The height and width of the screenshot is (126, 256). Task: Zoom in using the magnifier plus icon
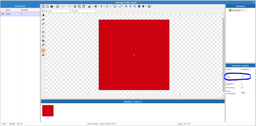click(x=126, y=6)
